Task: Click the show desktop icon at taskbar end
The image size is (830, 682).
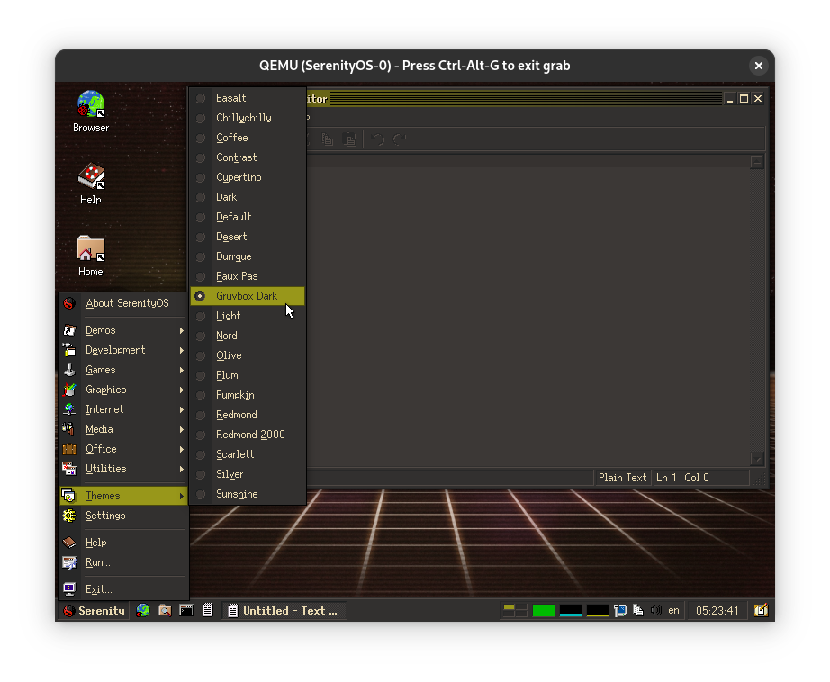Action: coord(761,611)
